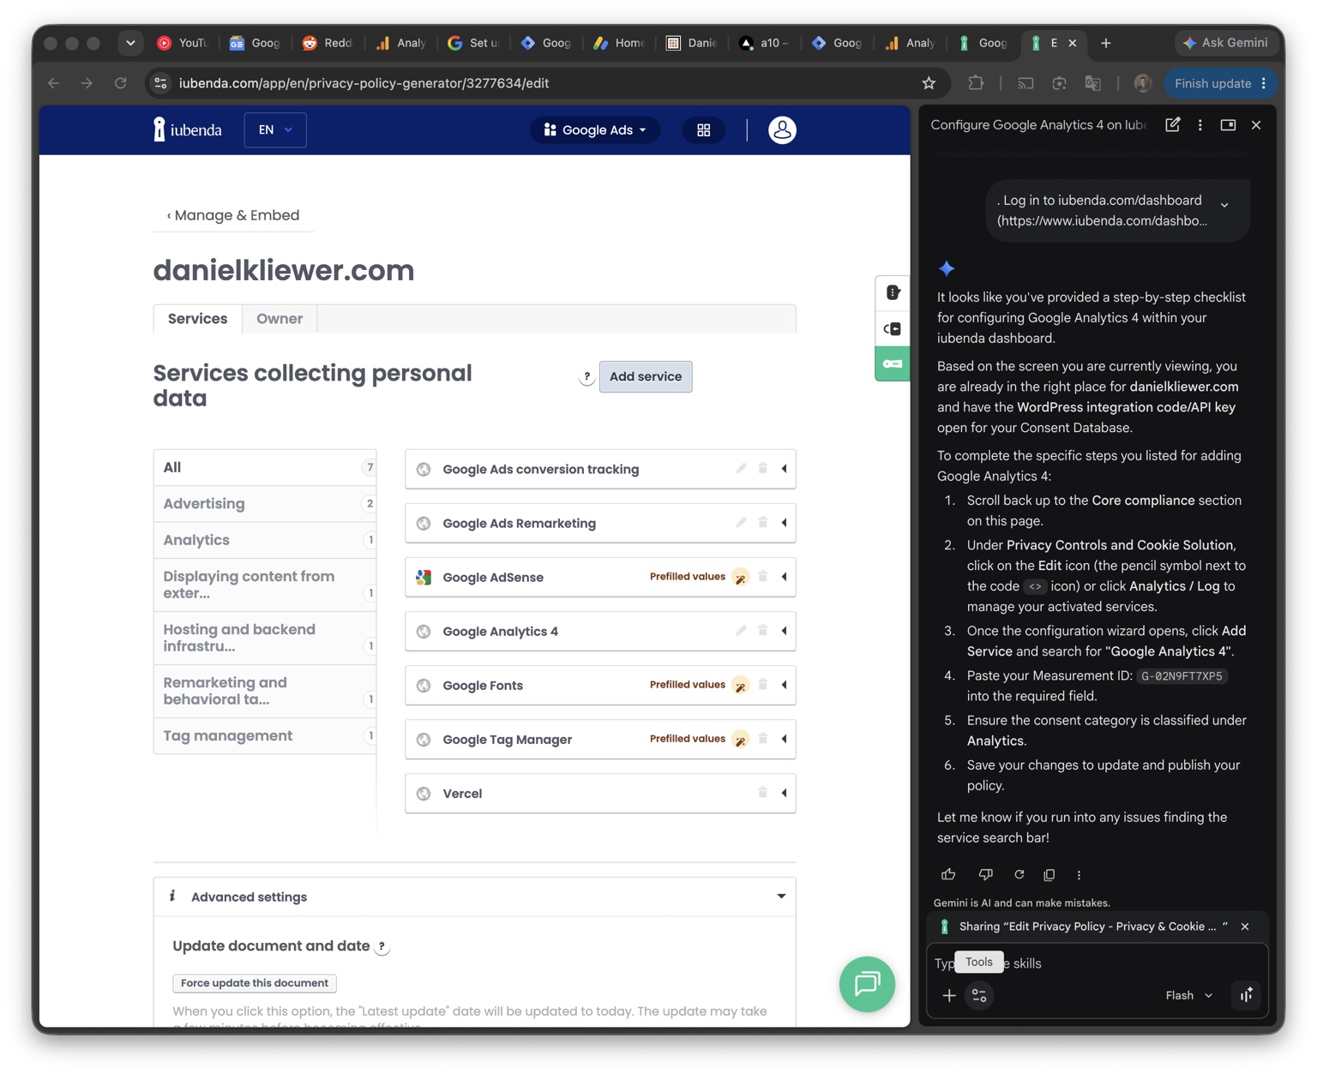Delete the Vercel service

coord(762,793)
